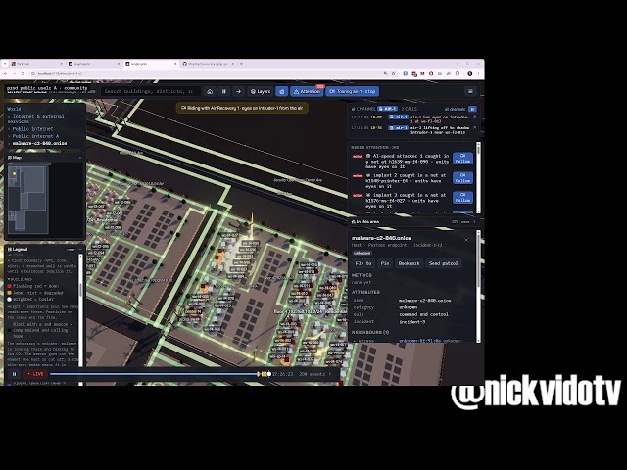Click the amber event marker on timeline
This screenshot has height=470, width=627.
[264, 374]
